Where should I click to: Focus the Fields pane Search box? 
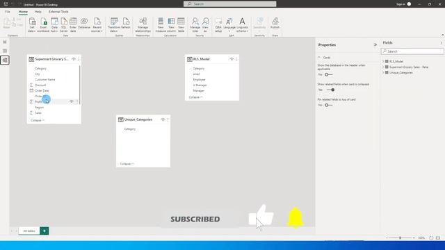pyautogui.click(x=412, y=51)
